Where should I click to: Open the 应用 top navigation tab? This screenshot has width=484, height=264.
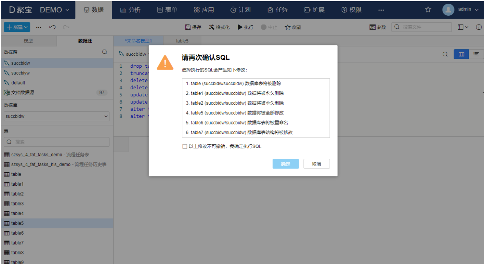coord(204,10)
